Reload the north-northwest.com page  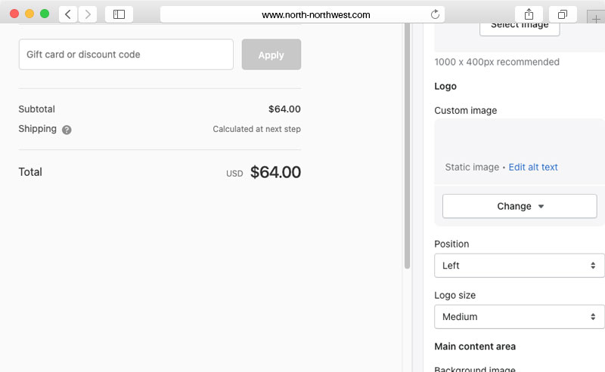435,14
